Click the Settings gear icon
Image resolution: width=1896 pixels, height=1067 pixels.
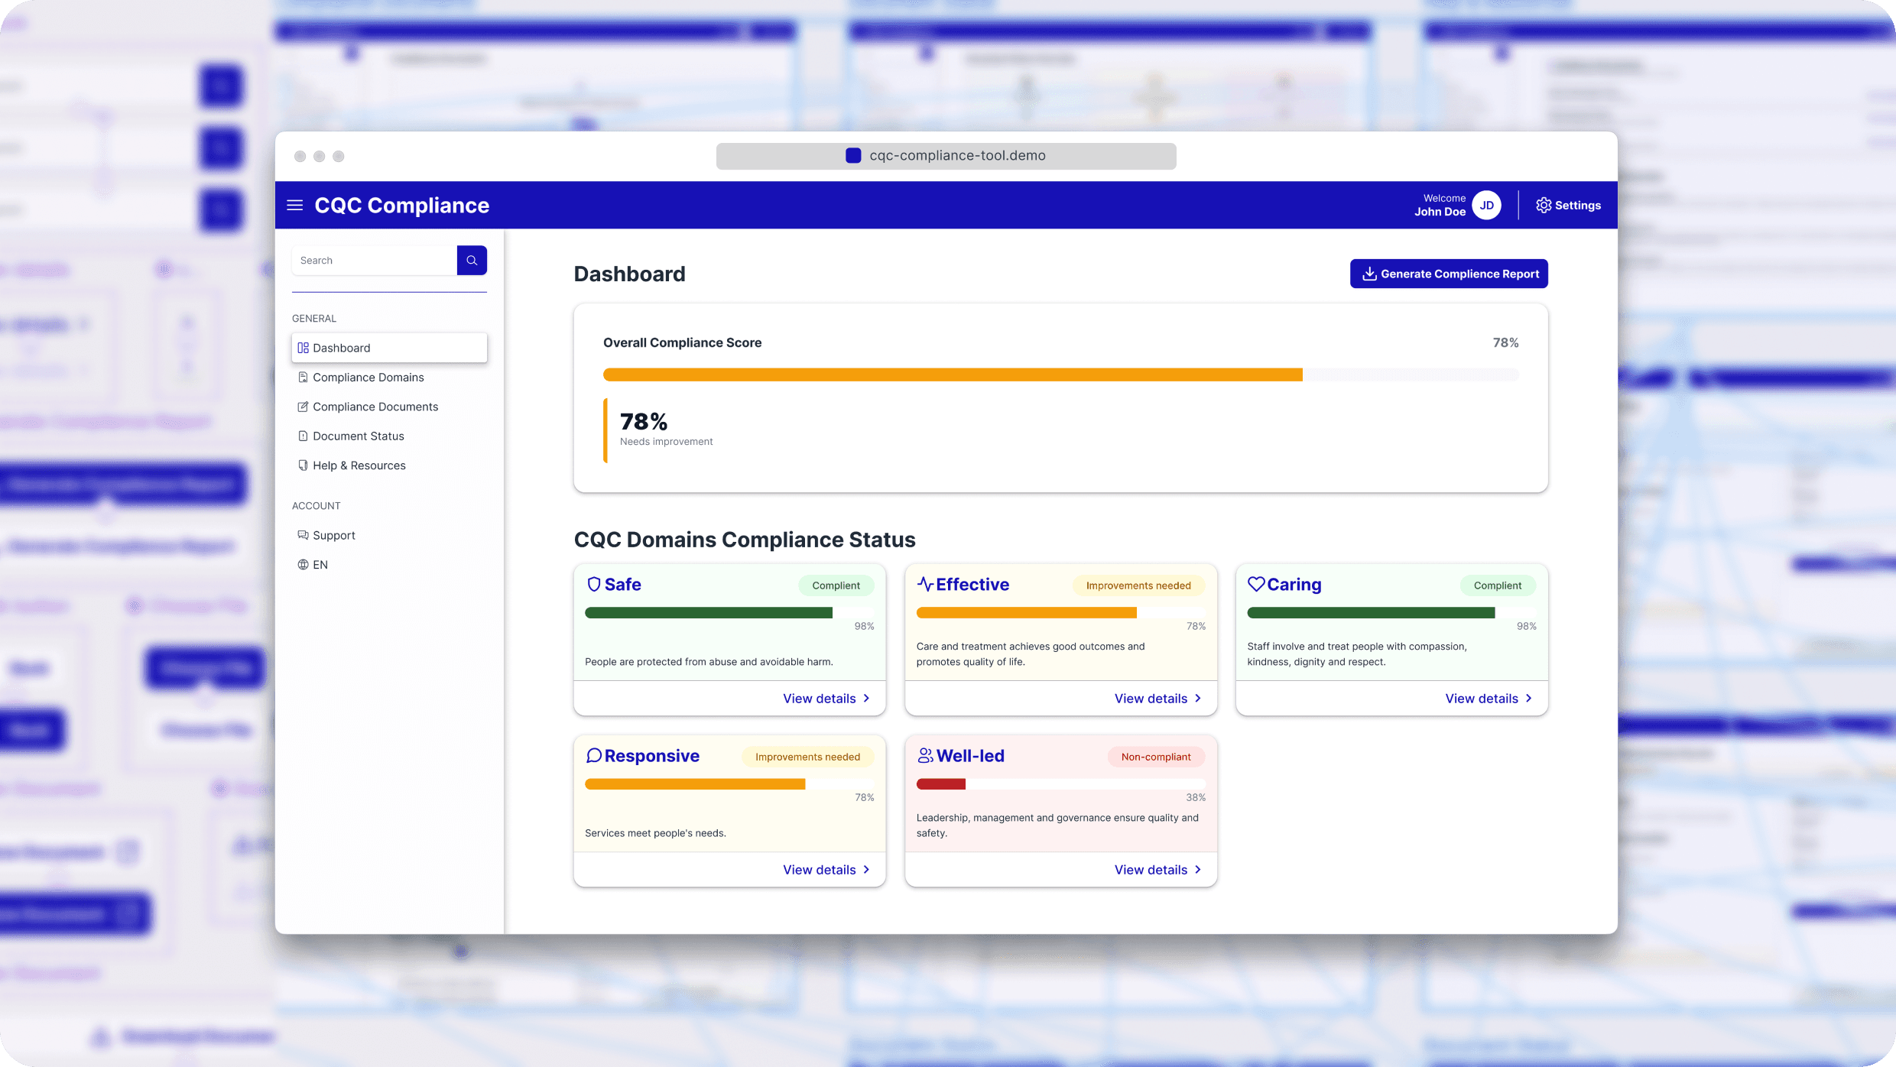tap(1544, 205)
